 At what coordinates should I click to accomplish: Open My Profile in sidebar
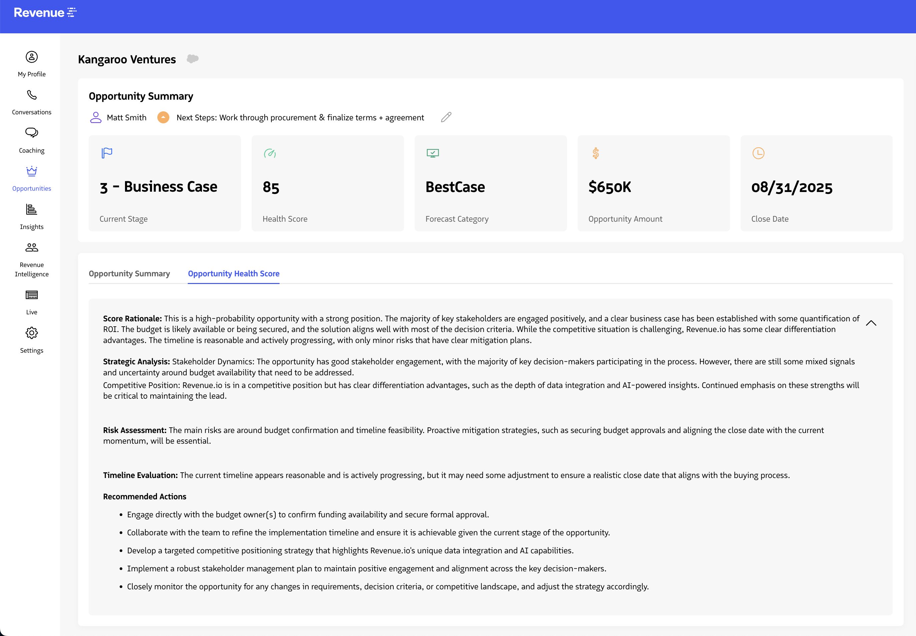click(x=31, y=64)
